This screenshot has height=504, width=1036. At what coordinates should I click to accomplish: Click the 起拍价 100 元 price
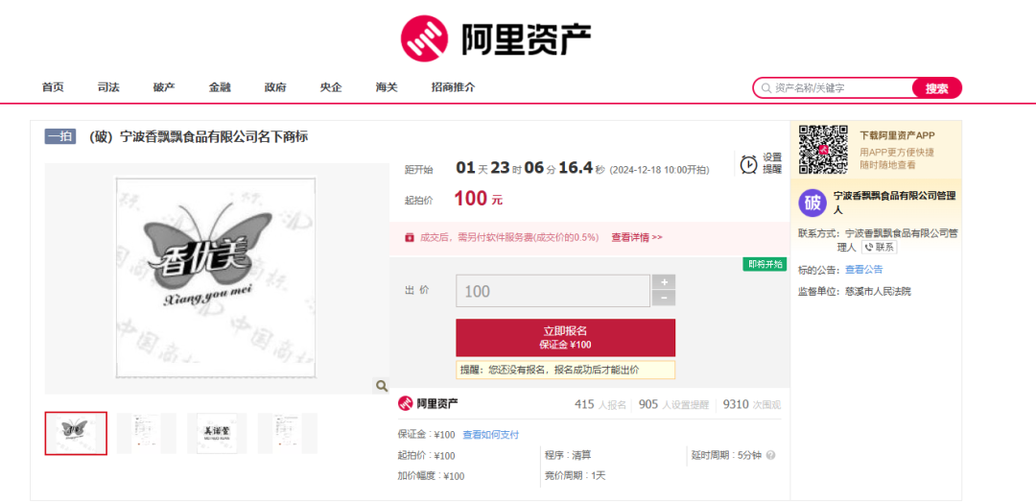point(479,199)
